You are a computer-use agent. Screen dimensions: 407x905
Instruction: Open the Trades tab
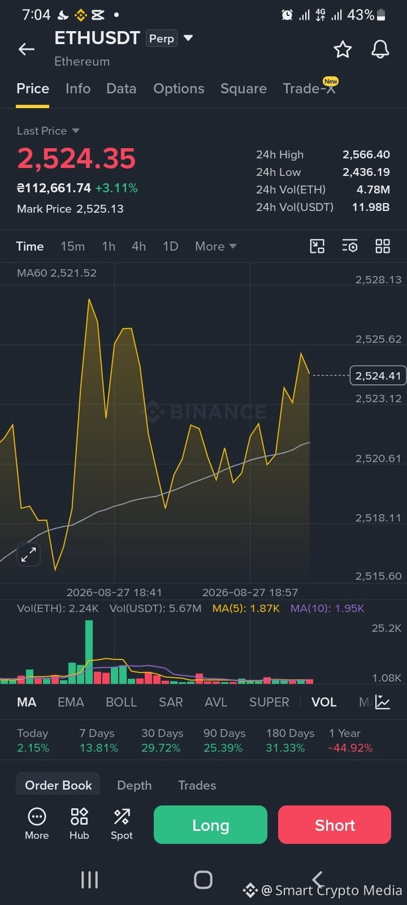pos(197,785)
